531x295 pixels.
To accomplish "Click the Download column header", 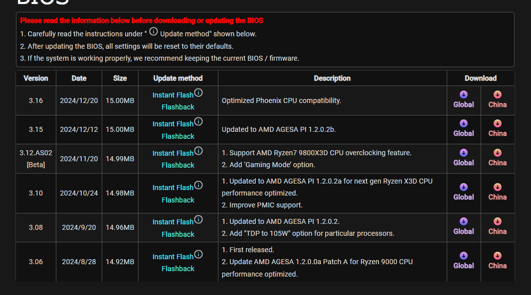I will (481, 78).
